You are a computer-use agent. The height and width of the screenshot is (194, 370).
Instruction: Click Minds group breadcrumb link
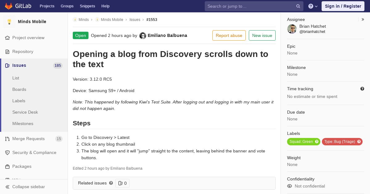click(x=84, y=19)
